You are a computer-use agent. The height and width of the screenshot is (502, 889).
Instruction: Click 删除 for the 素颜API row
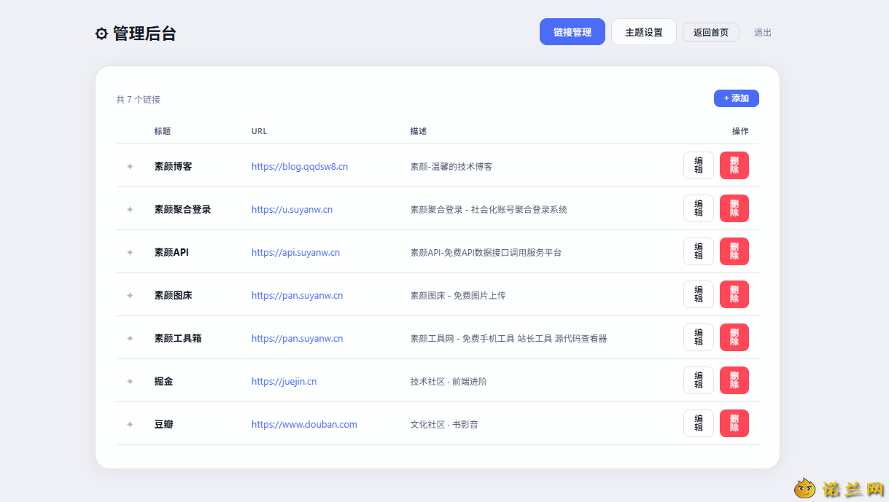point(734,251)
